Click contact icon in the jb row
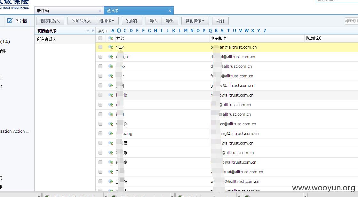Image resolution: width=358 pixels, height=197 pixels. [x=111, y=95]
